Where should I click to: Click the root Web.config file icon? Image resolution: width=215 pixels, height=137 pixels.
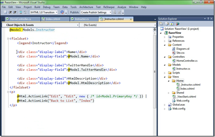click(x=170, y=109)
